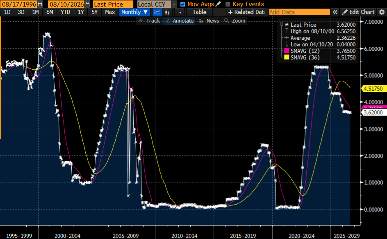Click the Add Data input field

299,12
